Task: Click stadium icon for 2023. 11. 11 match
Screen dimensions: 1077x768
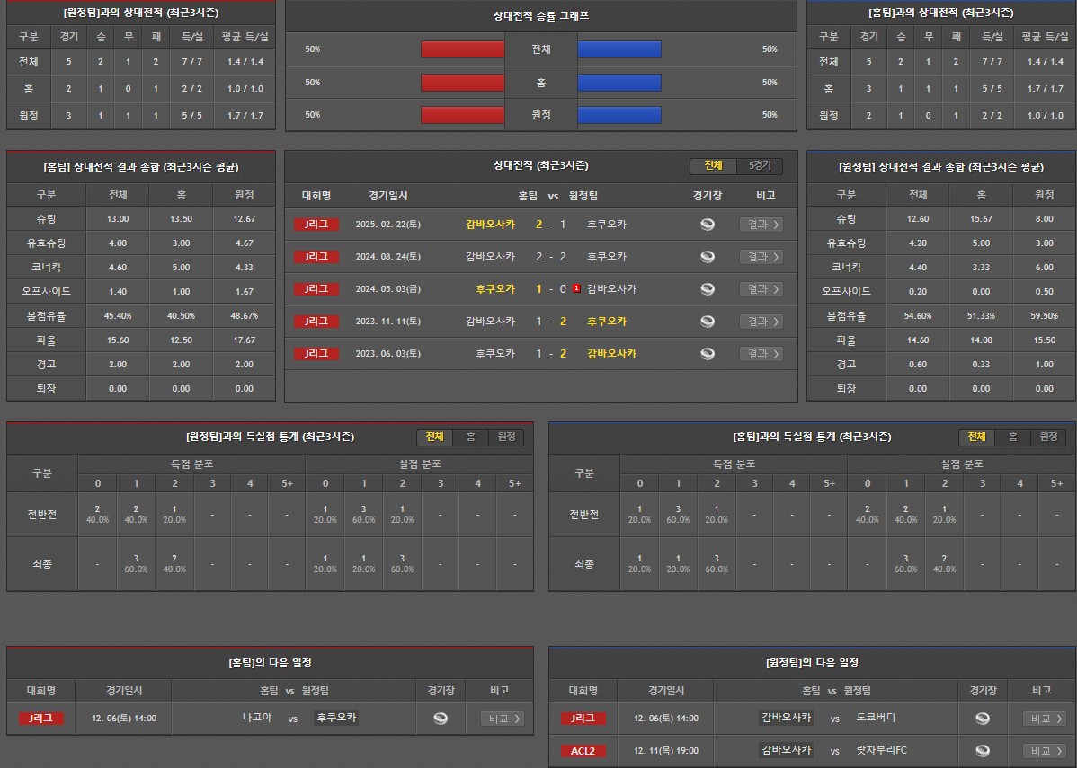Action: (708, 322)
